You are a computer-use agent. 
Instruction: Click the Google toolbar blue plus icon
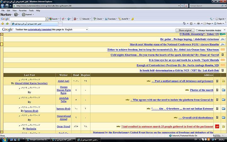(68, 19)
